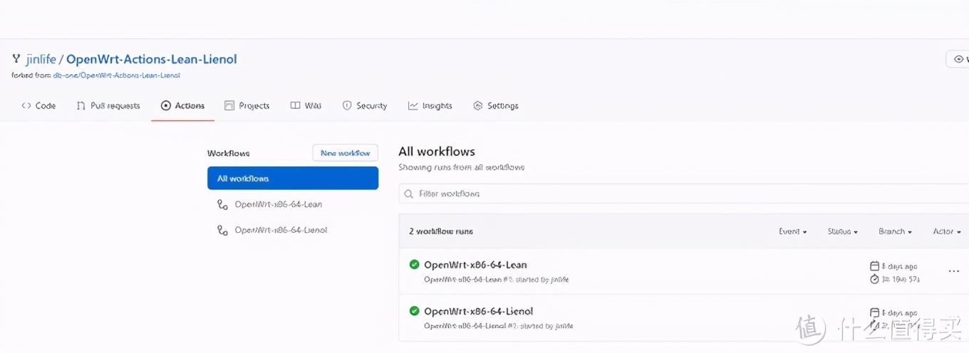The height and width of the screenshot is (353, 969).
Task: Click workflow icon next to OpenWrt-x86-64-Lienol sidebar
Action: tap(222, 231)
